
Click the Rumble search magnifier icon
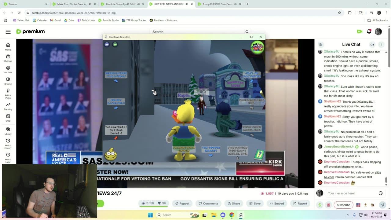(x=247, y=32)
